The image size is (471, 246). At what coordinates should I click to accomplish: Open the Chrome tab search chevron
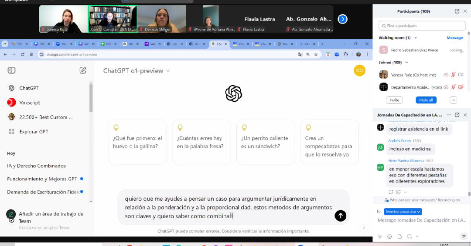4,44
